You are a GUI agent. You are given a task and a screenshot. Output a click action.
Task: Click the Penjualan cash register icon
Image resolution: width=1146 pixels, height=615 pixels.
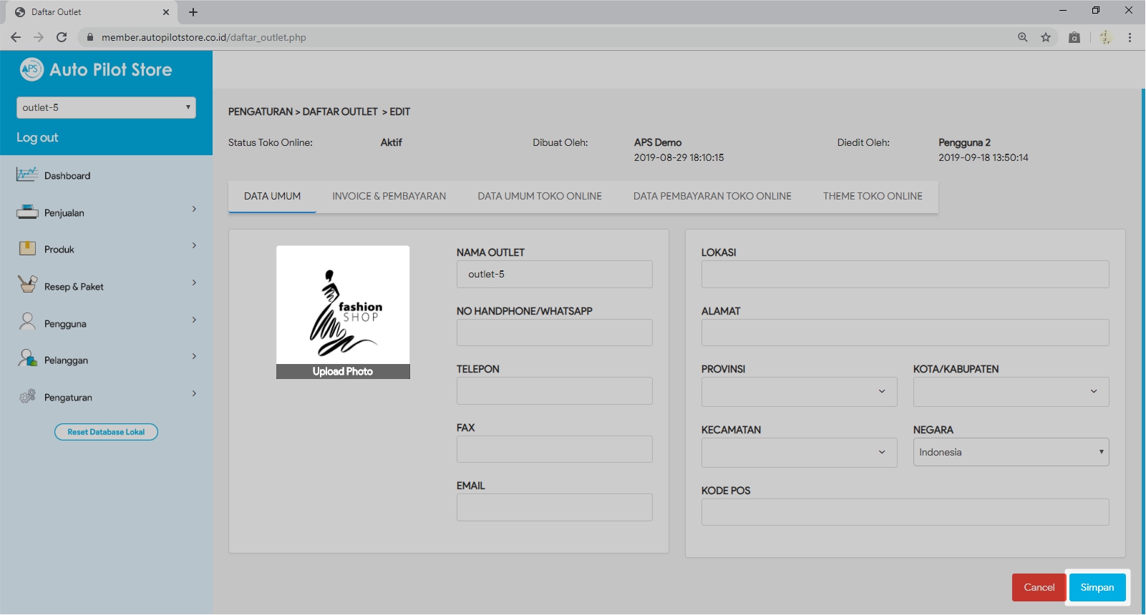pyautogui.click(x=27, y=212)
